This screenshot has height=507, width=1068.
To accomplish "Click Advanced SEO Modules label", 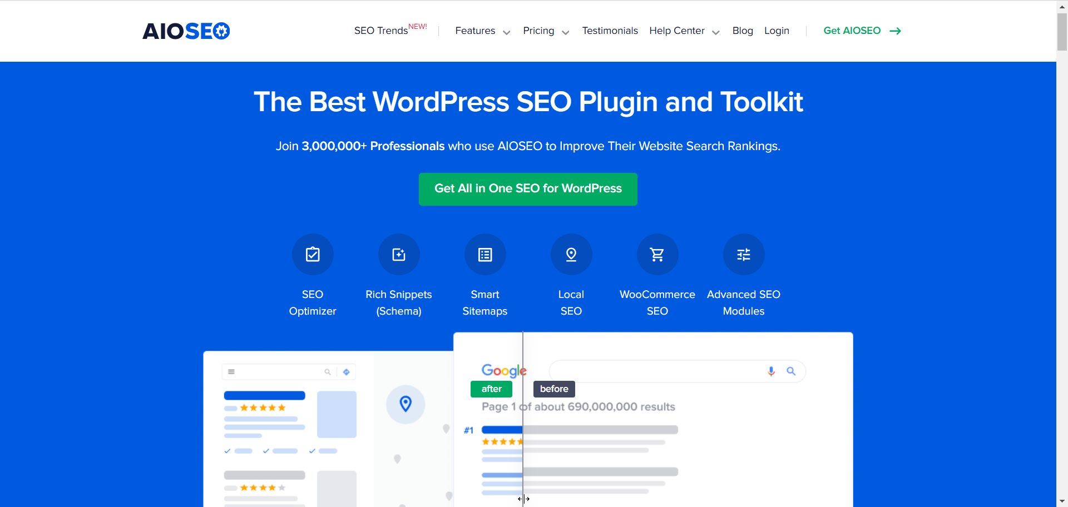I will click(x=744, y=302).
